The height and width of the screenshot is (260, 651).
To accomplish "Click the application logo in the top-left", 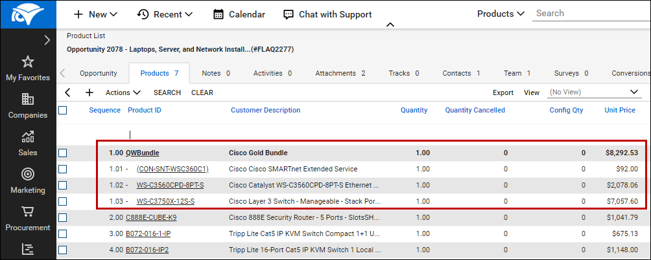I will (28, 14).
